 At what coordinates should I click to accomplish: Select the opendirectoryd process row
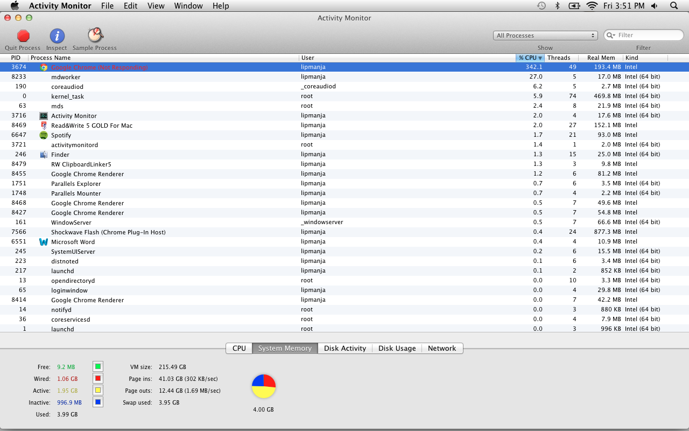pyautogui.click(x=344, y=281)
